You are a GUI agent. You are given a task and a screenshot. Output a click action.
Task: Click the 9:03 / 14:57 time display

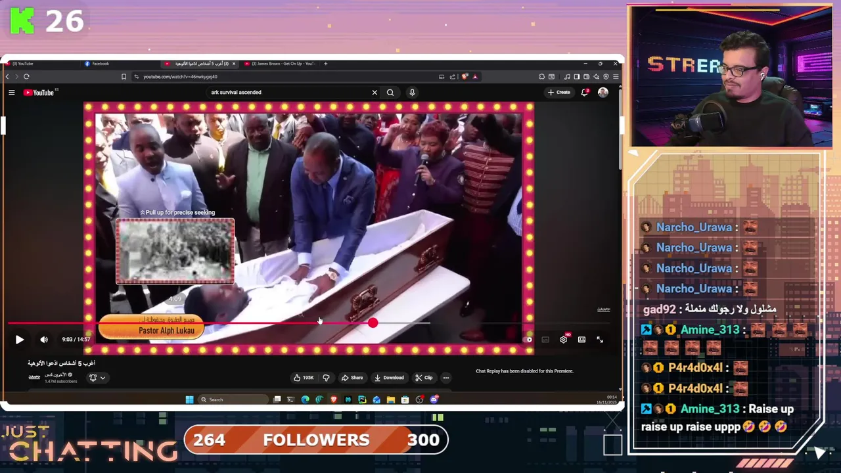[x=76, y=340]
